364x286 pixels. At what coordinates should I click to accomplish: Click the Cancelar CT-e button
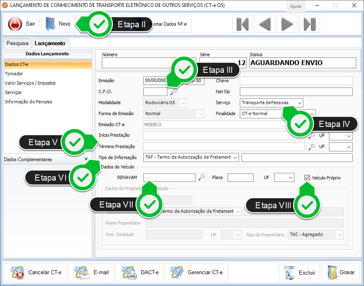(35, 273)
